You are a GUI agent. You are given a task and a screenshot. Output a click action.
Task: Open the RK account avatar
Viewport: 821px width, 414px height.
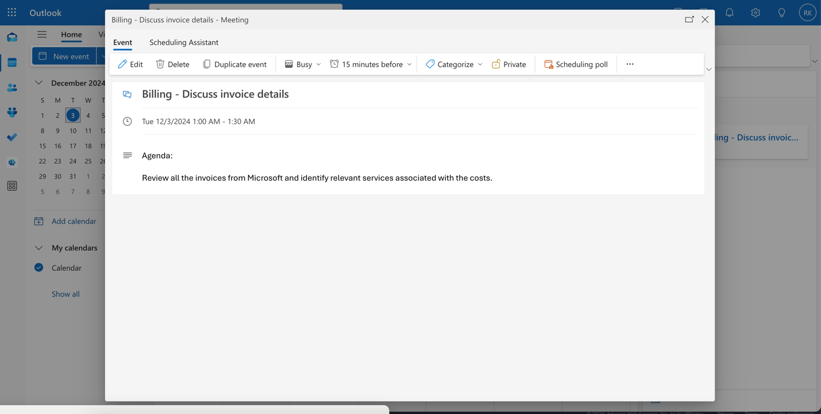[807, 13]
